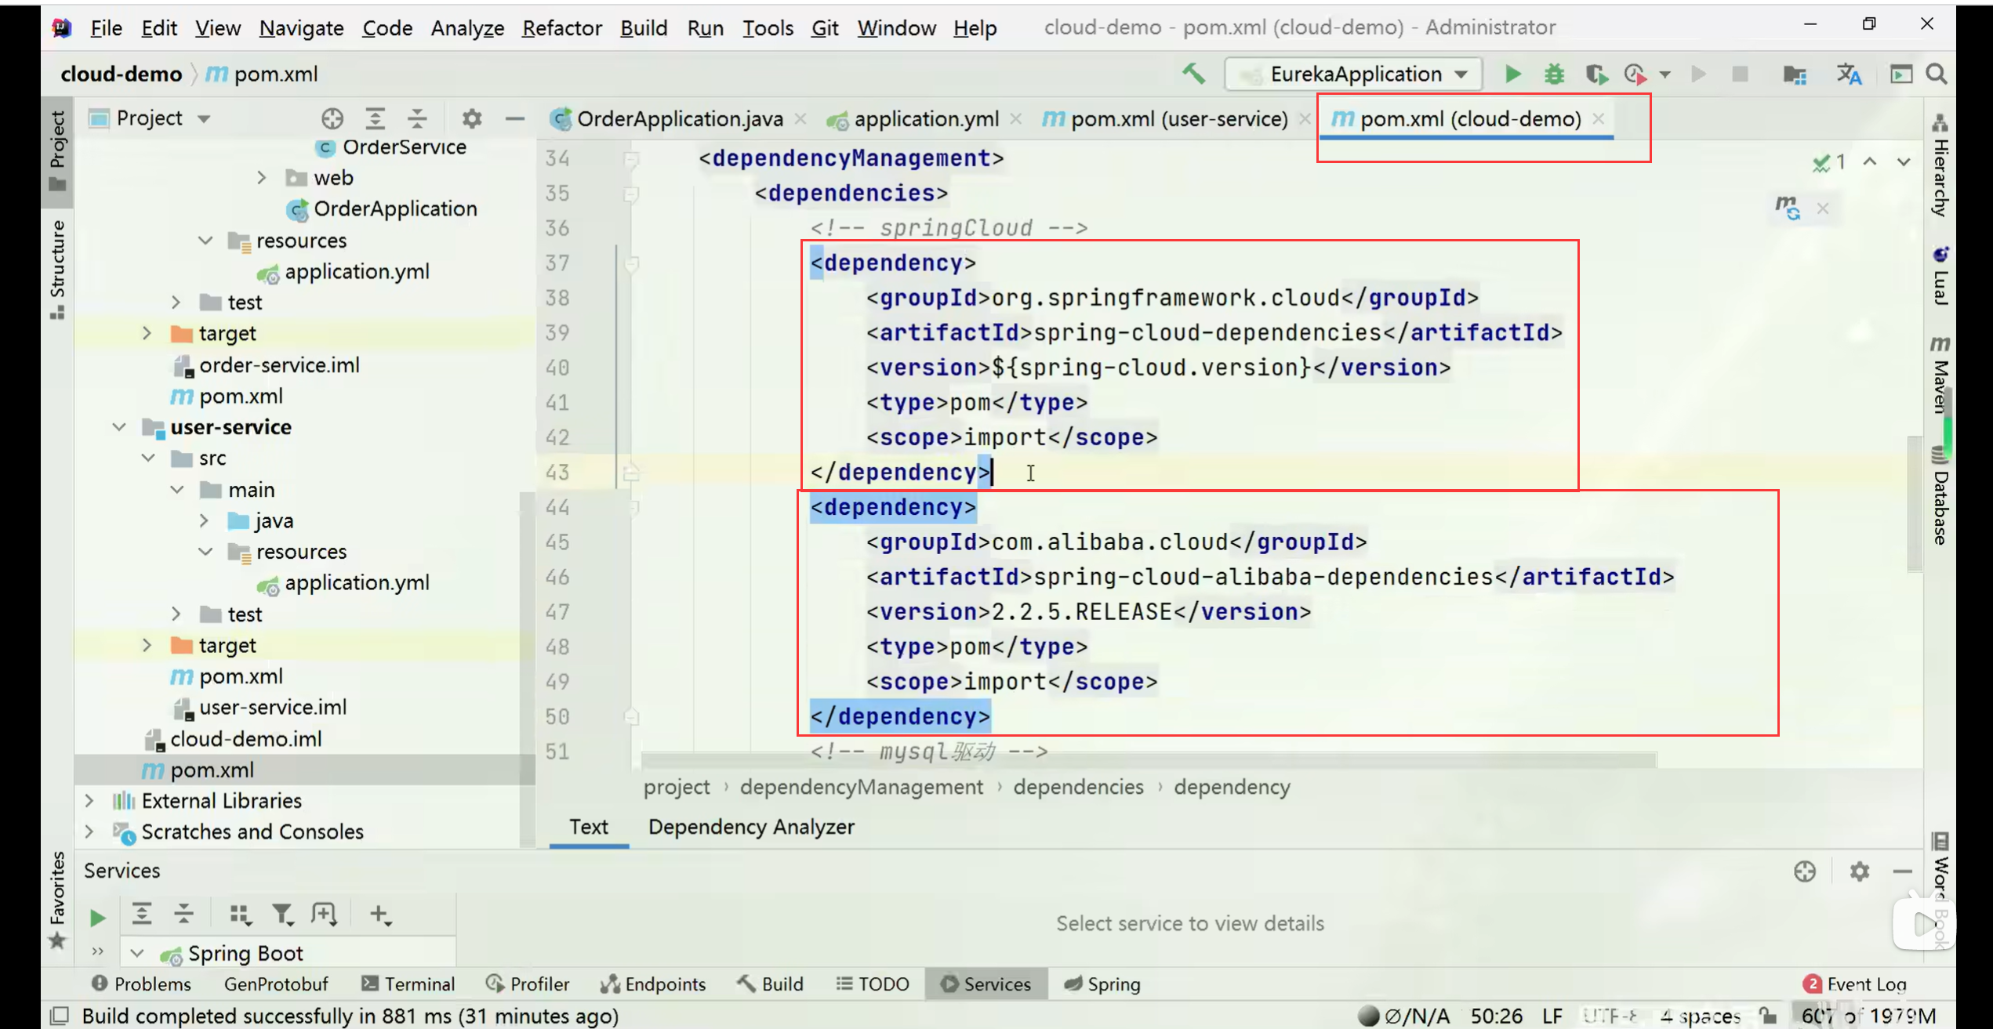
Task: Collapse the user-service module in the tree
Action: tap(119, 427)
